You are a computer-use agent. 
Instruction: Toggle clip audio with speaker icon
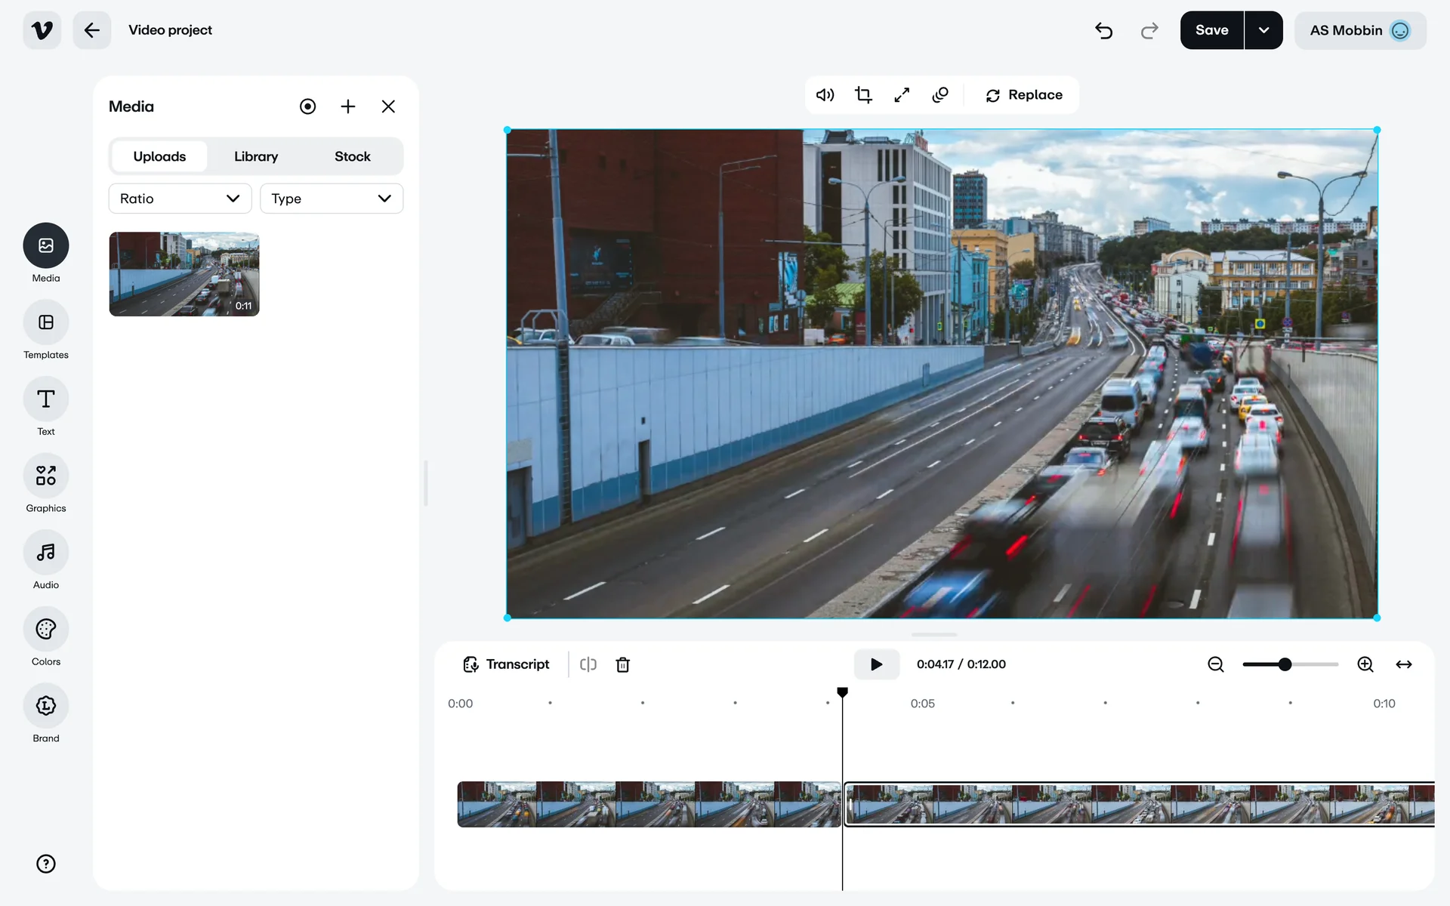pos(825,95)
